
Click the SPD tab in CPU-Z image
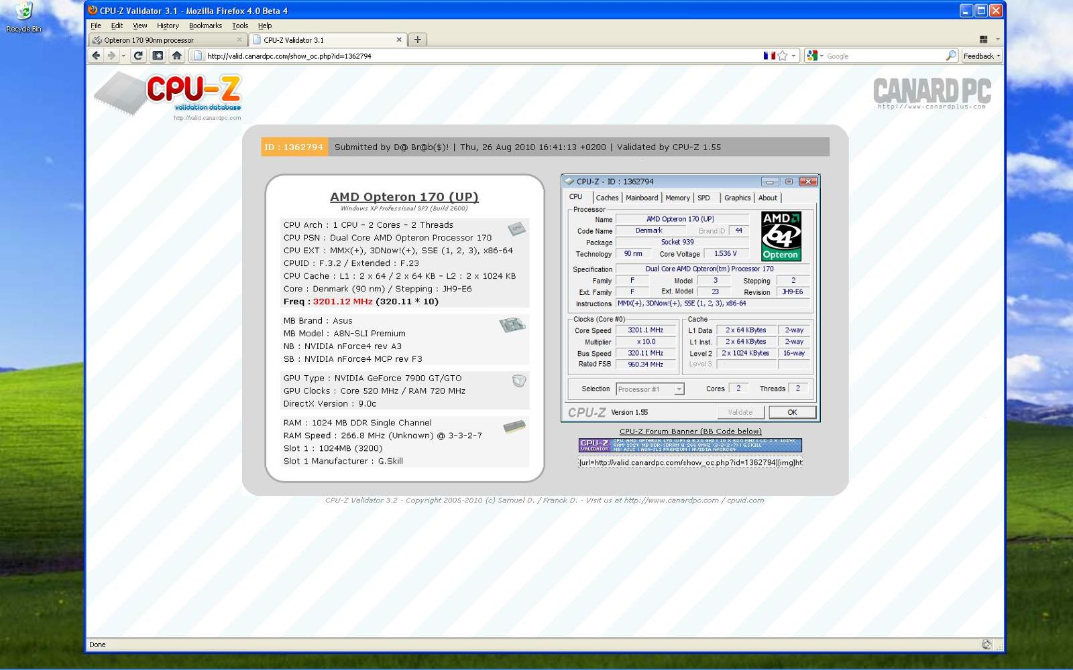point(703,198)
